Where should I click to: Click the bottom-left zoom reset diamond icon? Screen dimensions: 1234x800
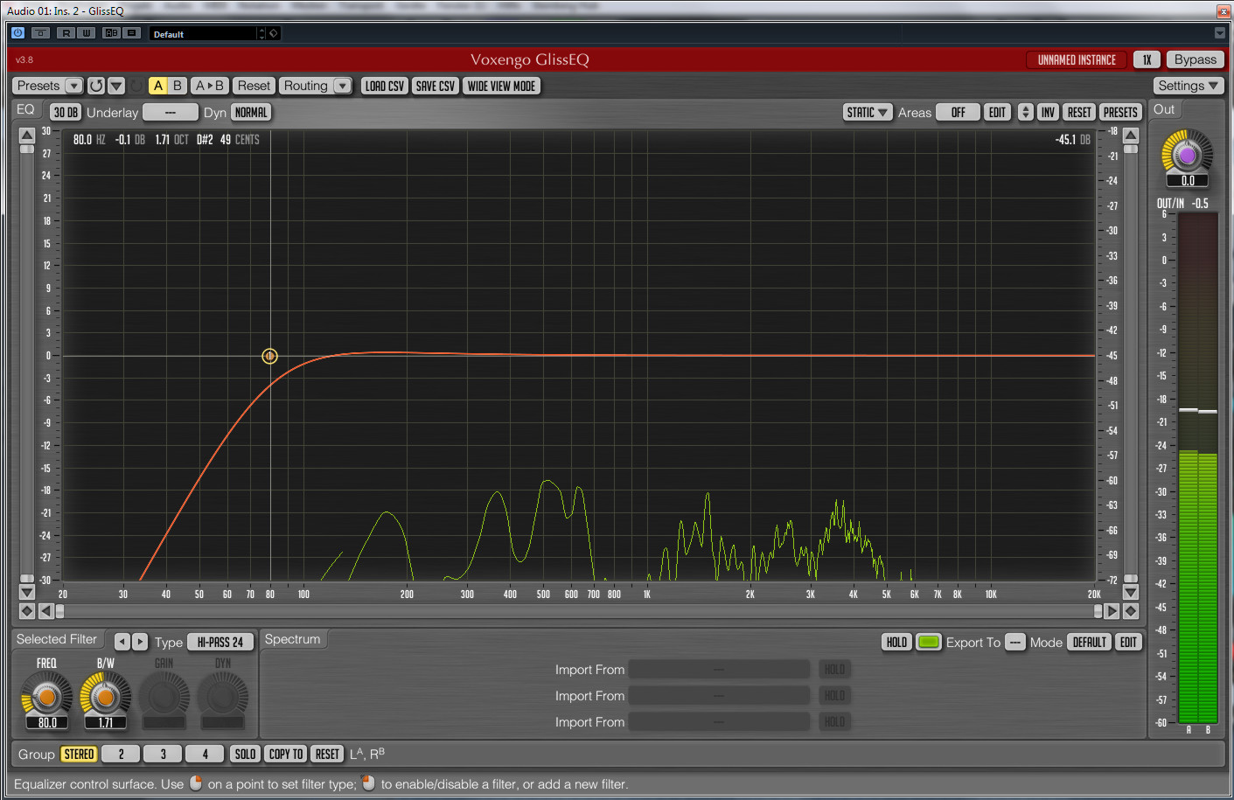point(27,611)
